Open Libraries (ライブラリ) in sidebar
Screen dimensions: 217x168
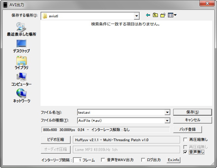point(21,62)
